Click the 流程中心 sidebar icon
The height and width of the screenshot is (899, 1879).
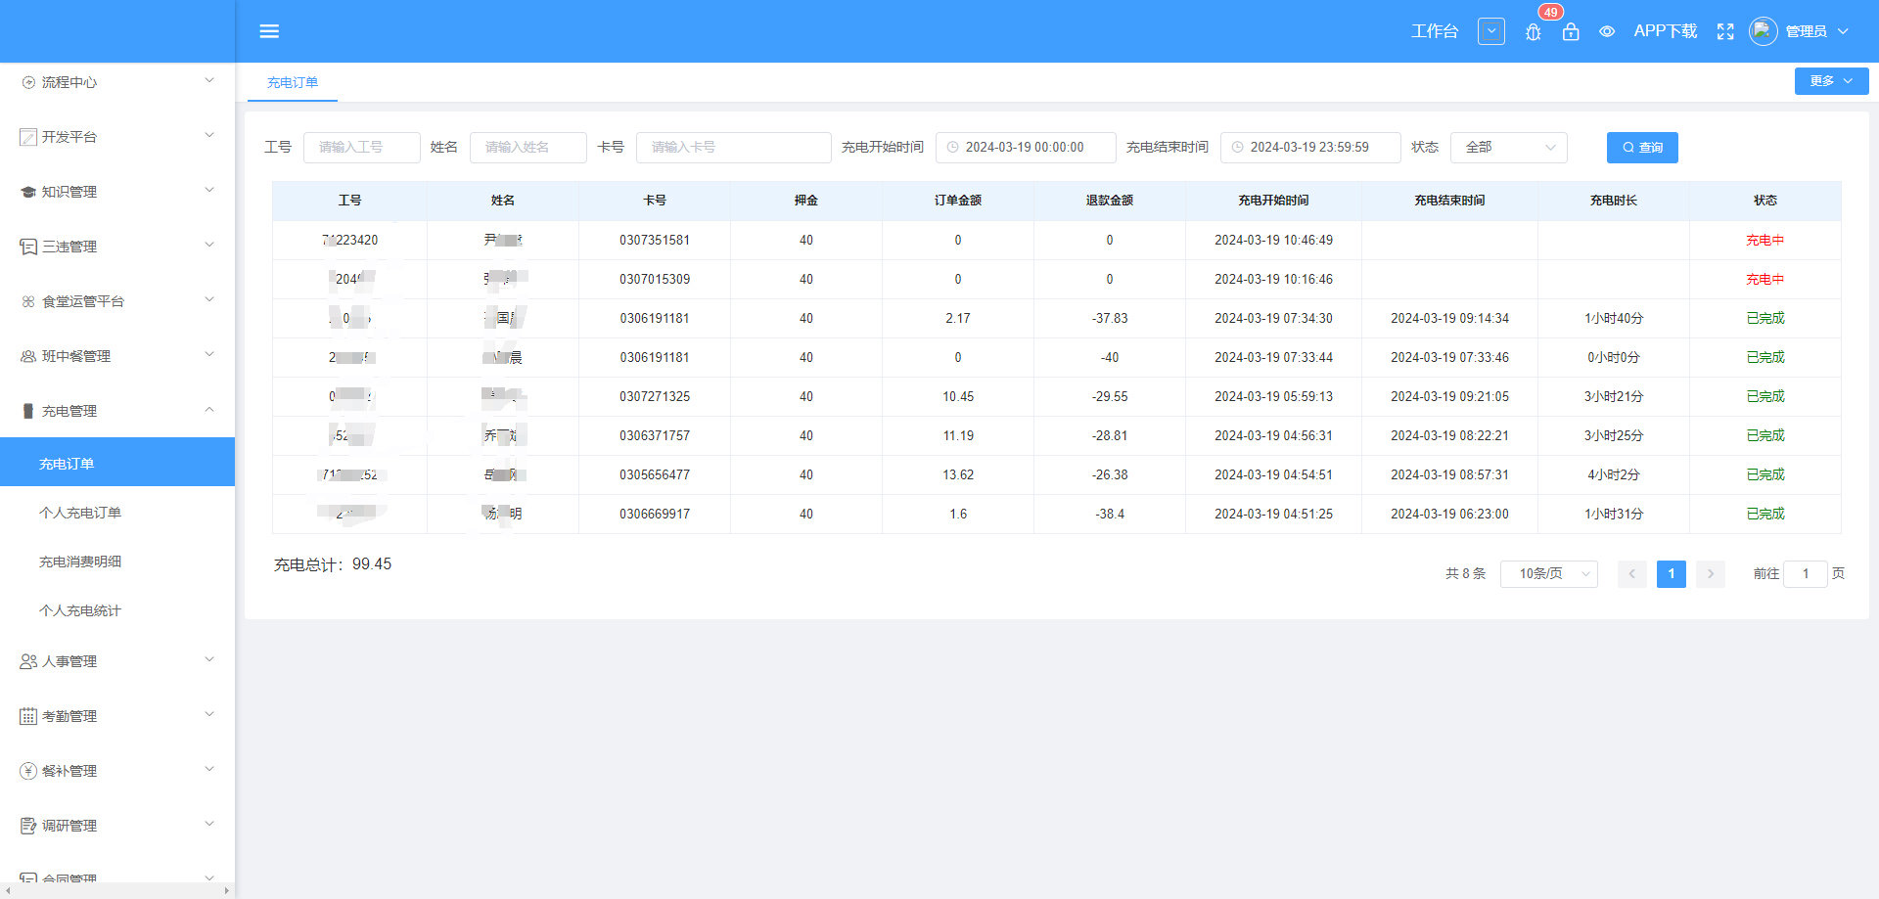pos(28,82)
